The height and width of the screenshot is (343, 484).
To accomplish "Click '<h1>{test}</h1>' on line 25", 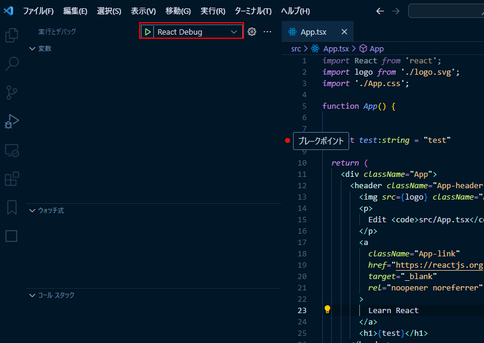I will 393,333.
